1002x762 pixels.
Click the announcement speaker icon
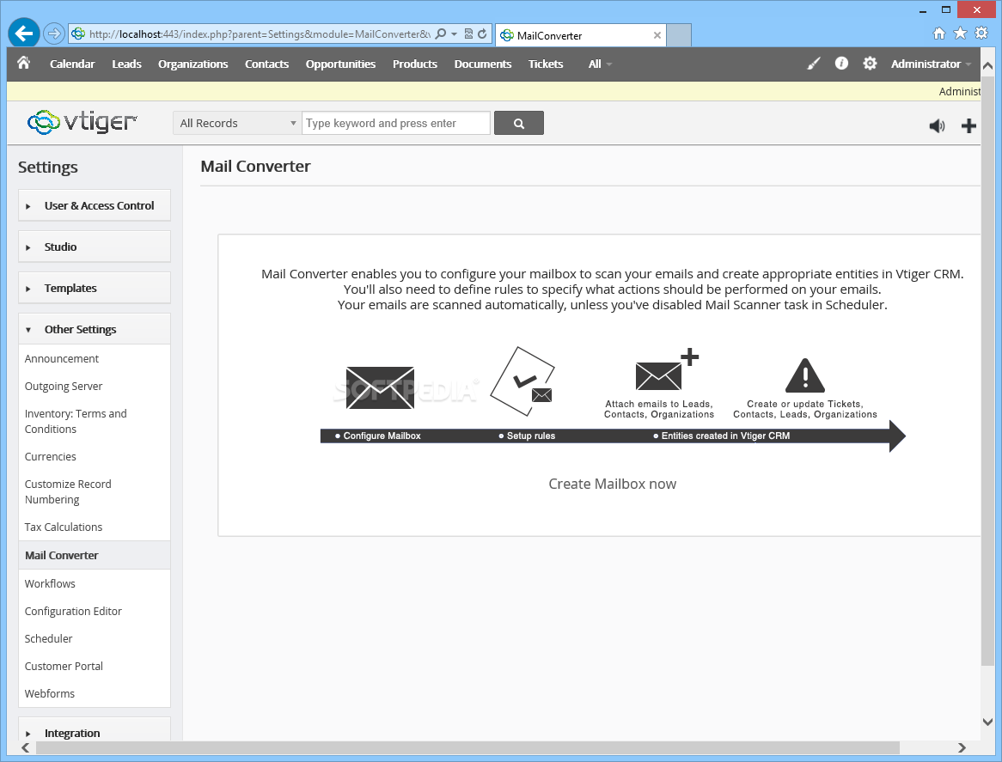937,125
